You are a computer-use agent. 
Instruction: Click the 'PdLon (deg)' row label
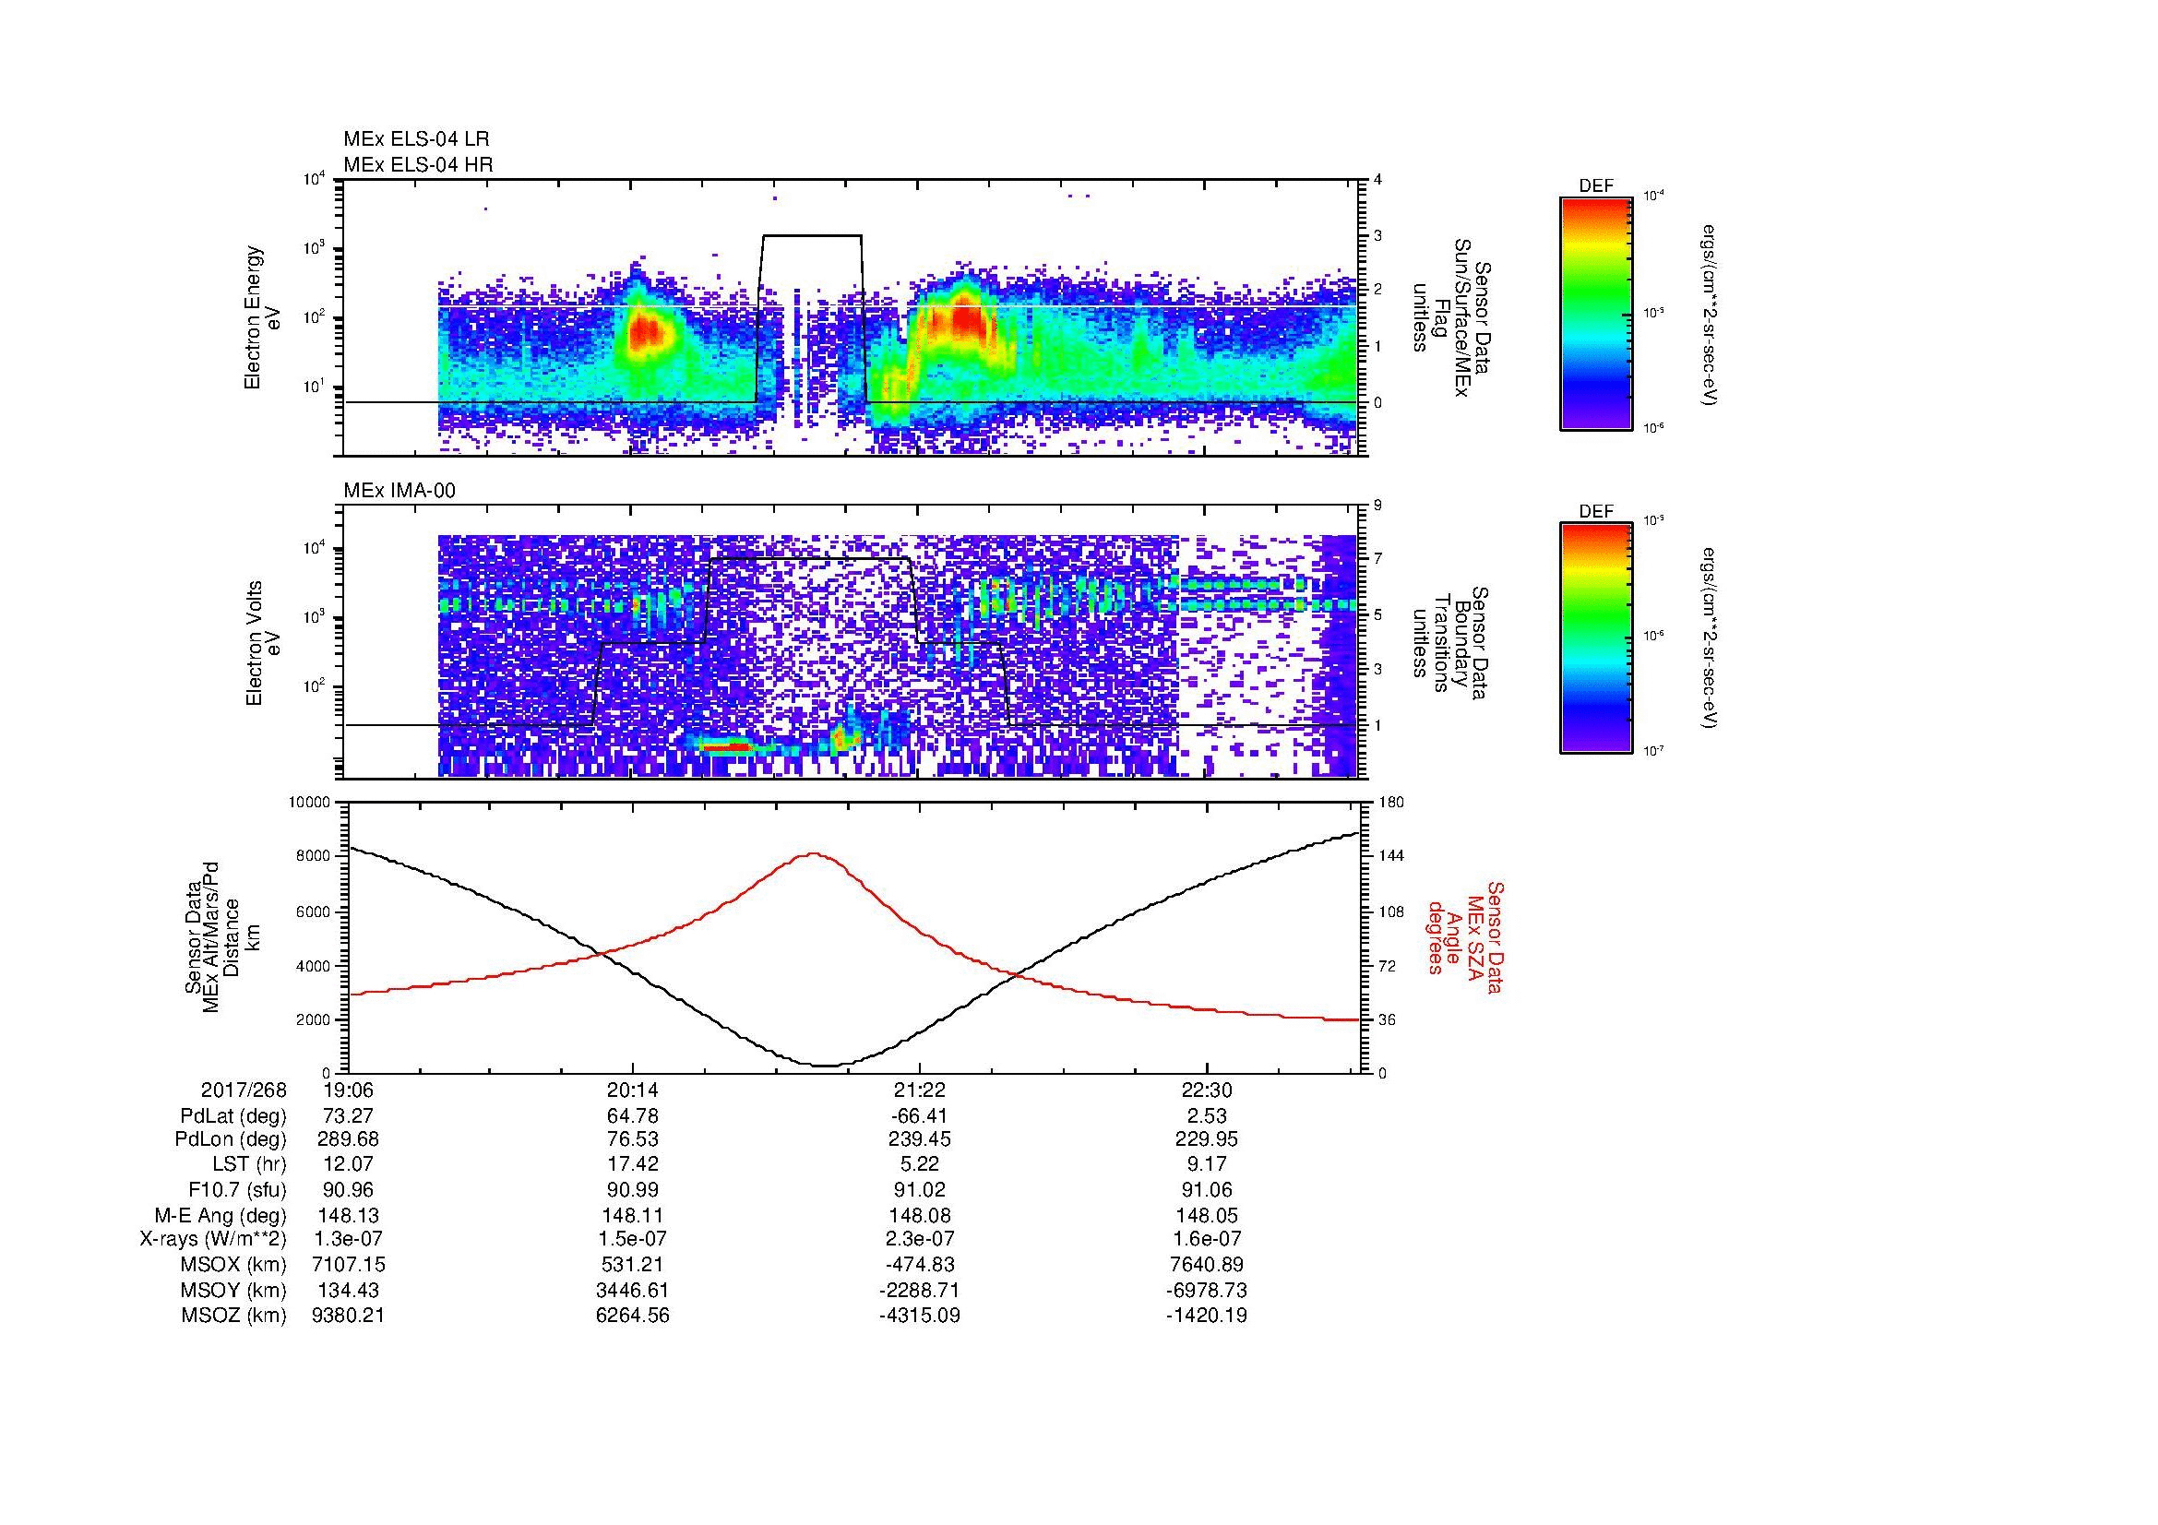[x=232, y=1138]
